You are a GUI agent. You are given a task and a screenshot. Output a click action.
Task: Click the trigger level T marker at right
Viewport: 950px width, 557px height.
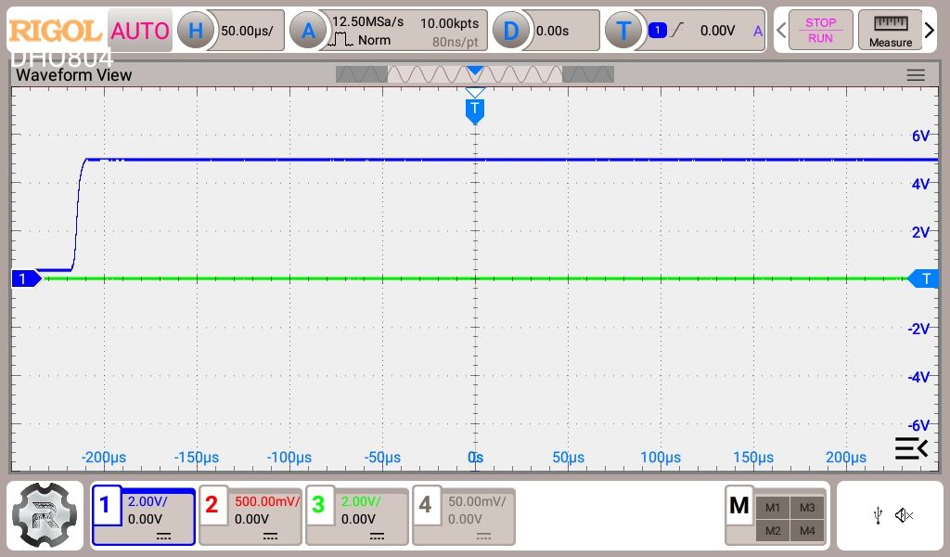pyautogui.click(x=923, y=278)
